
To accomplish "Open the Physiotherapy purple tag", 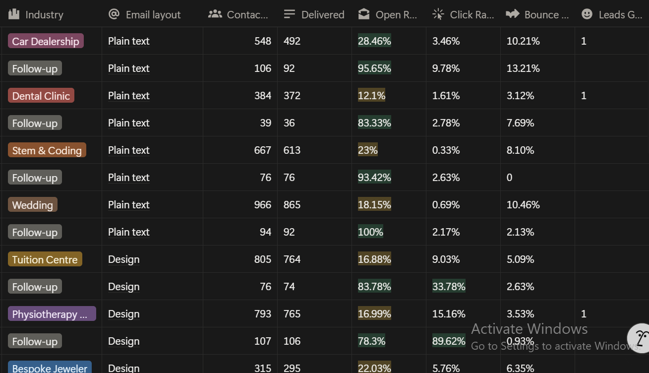I will coord(52,314).
